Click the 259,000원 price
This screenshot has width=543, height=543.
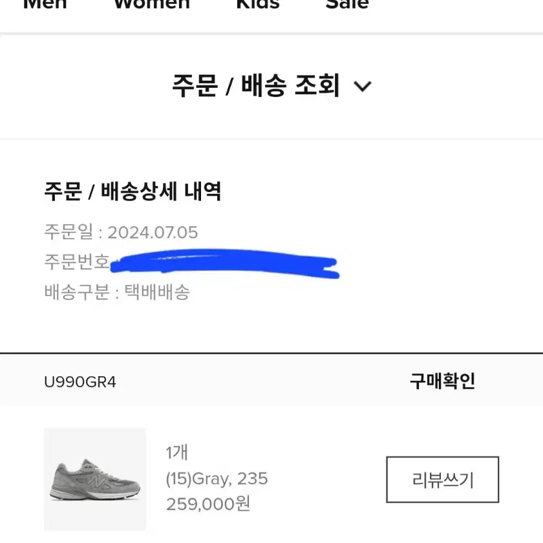[208, 504]
